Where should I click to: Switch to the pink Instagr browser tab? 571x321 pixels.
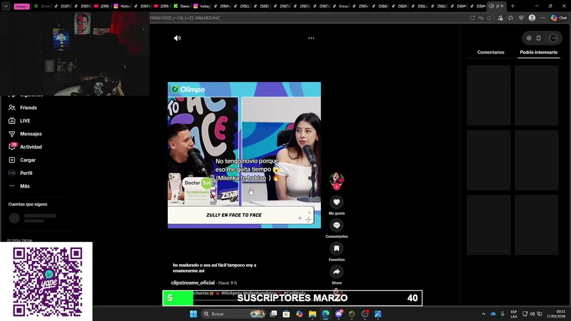pyautogui.click(x=21, y=6)
